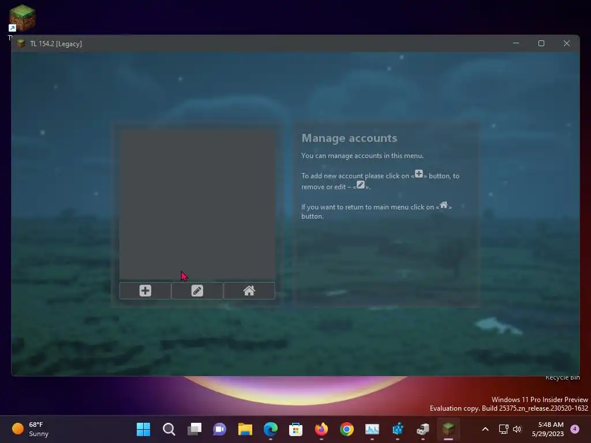Open notification badge showing 4
This screenshot has width=591, height=443.
click(x=575, y=429)
